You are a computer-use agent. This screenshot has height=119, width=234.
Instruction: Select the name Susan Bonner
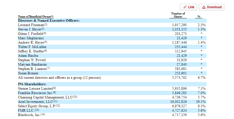pos(28,73)
